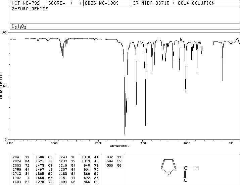Select peak table entry 1219
The width and height of the screenshot is (240, 185).
click(63, 165)
